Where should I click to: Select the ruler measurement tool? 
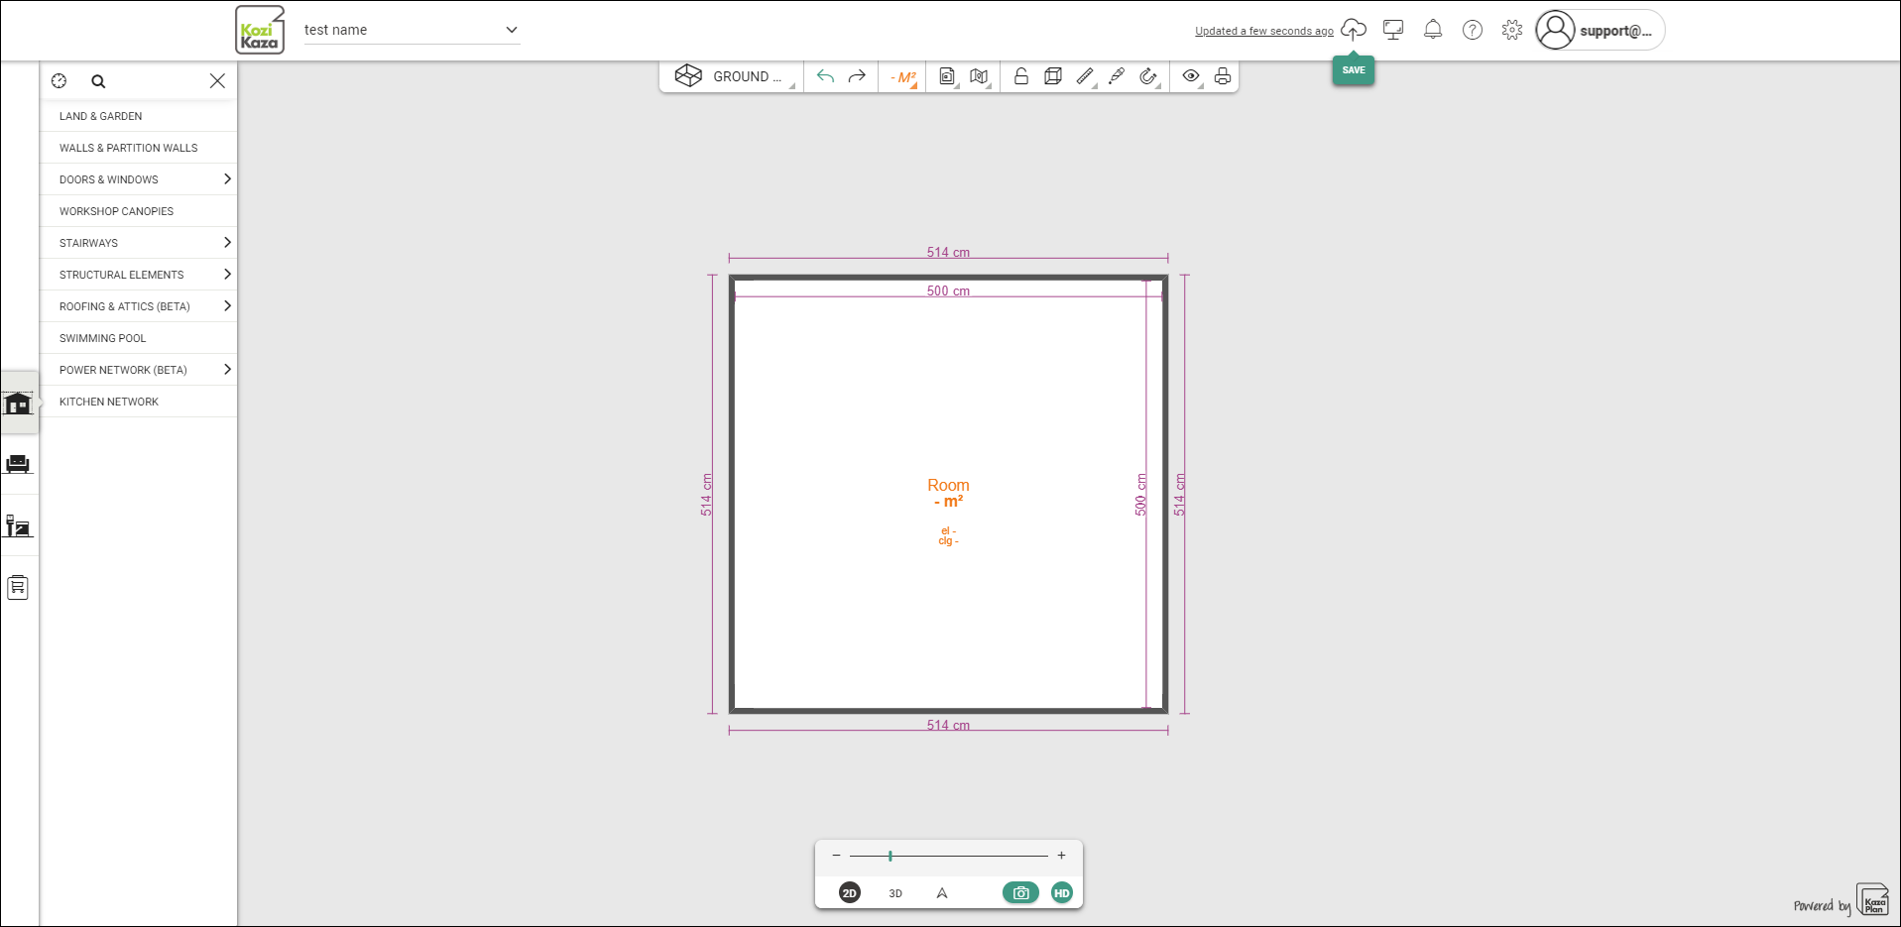point(1085,76)
